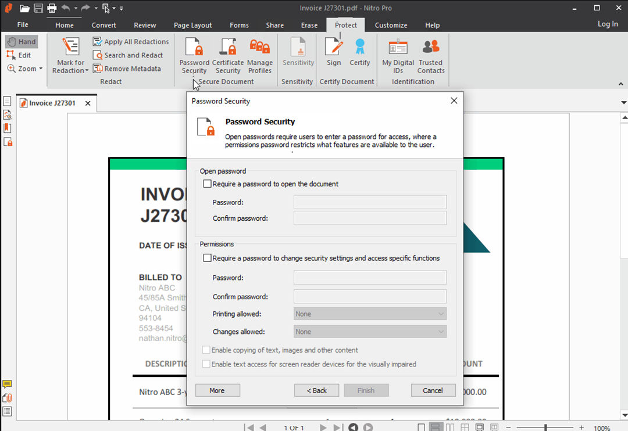This screenshot has width=628, height=431.
Task: Open My Digital IDs
Action: pos(398,56)
